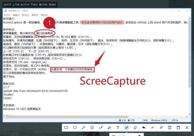This screenshot has height=136, width=194.
Task: Click the 'Windows 10 1607 或更高版本' line
Action: (x=22, y=109)
